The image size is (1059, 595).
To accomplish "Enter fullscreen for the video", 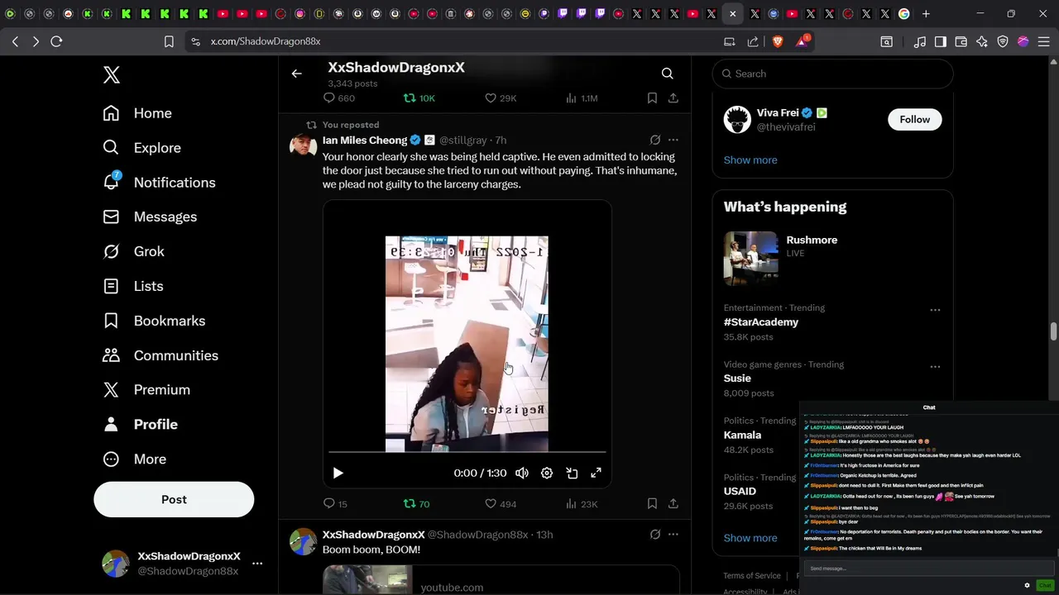I will coord(596,473).
